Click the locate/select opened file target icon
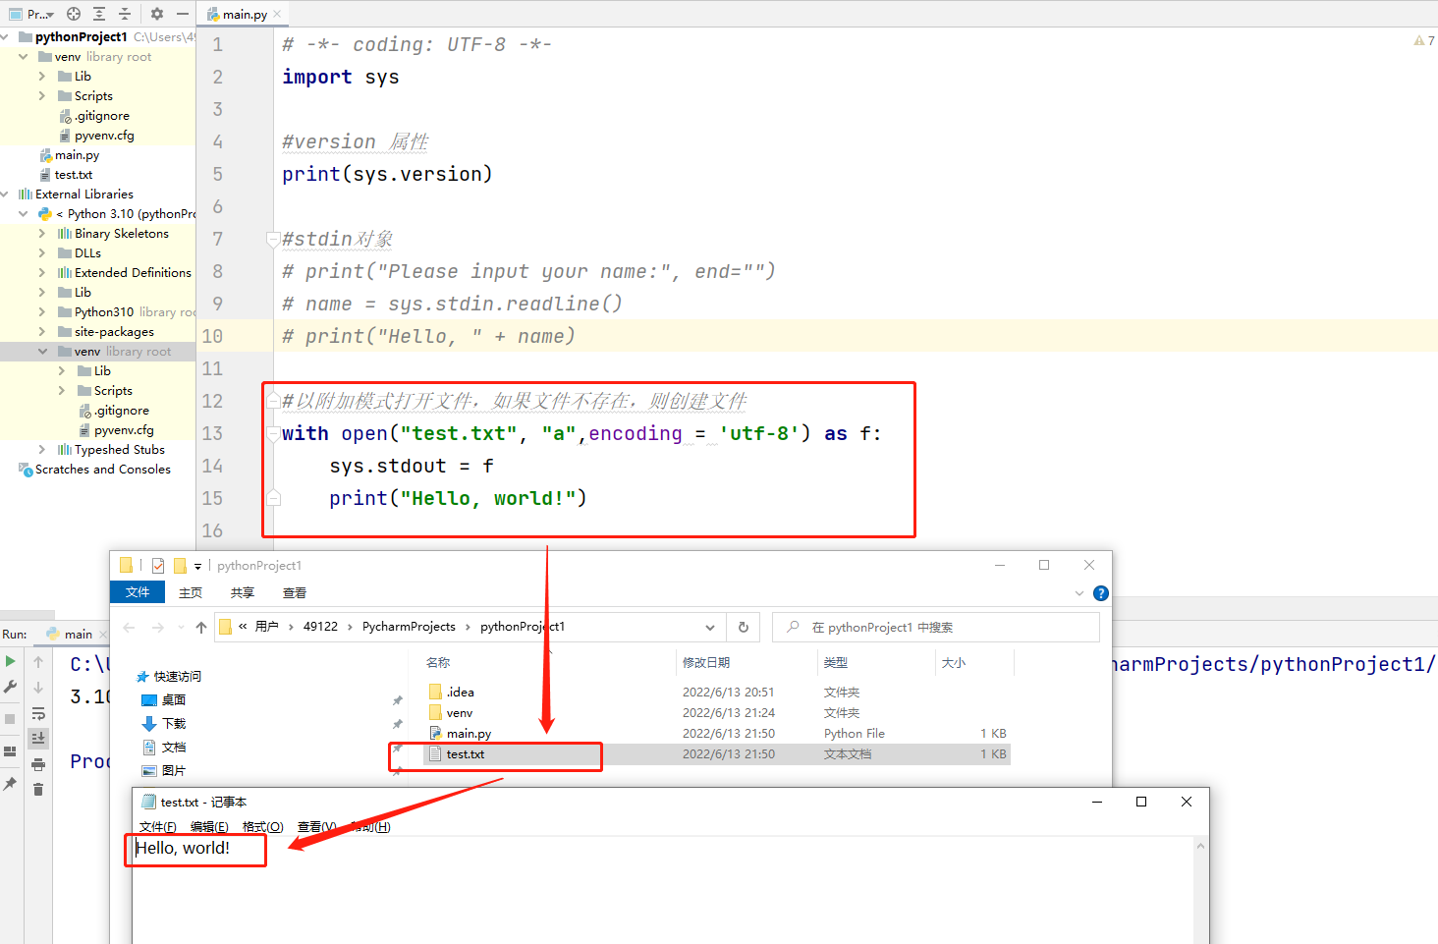 point(74,14)
